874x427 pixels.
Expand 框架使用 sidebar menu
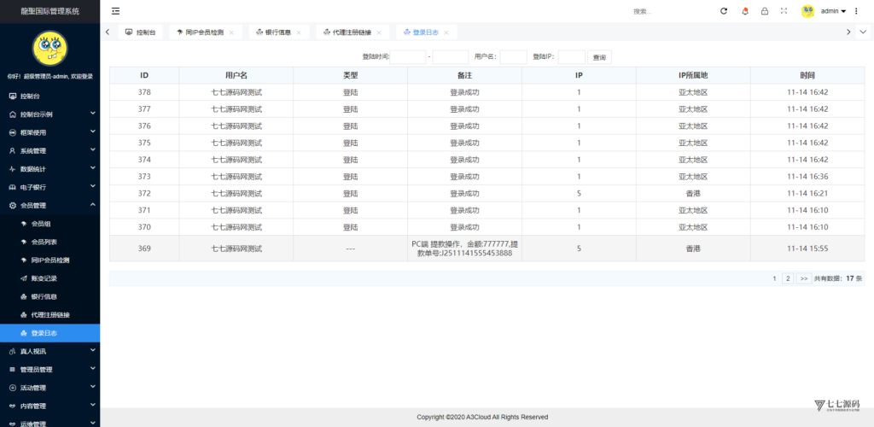(x=50, y=132)
